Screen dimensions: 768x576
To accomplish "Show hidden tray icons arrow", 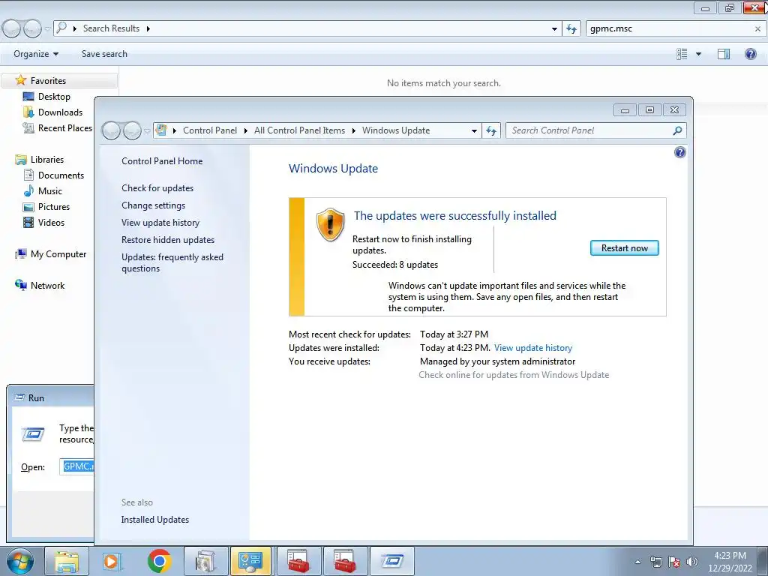I will (637, 562).
